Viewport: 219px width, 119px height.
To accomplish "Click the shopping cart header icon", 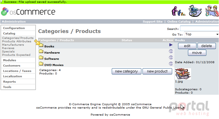I will 195,11.
